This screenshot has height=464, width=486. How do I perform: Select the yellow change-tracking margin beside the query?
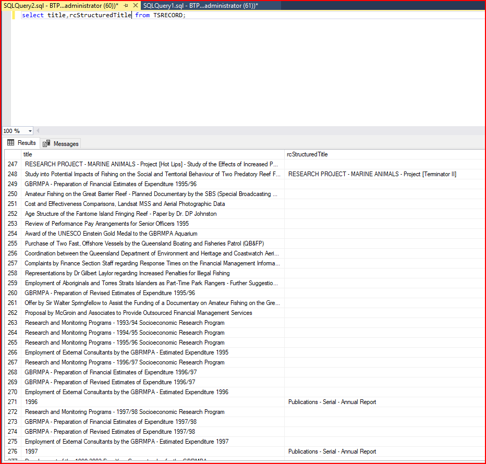coord(13,15)
